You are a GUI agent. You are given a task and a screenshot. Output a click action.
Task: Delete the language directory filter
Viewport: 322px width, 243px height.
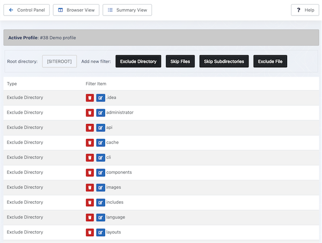90,218
